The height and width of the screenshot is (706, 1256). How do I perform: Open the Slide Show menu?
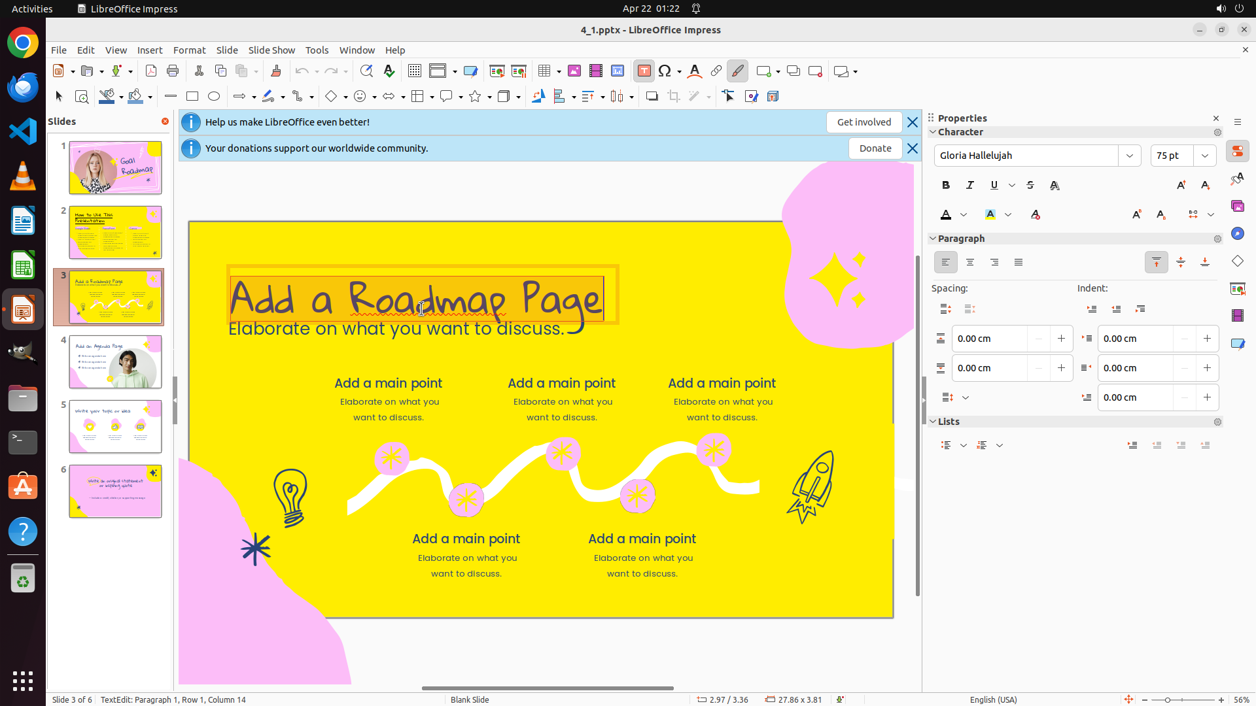(271, 50)
